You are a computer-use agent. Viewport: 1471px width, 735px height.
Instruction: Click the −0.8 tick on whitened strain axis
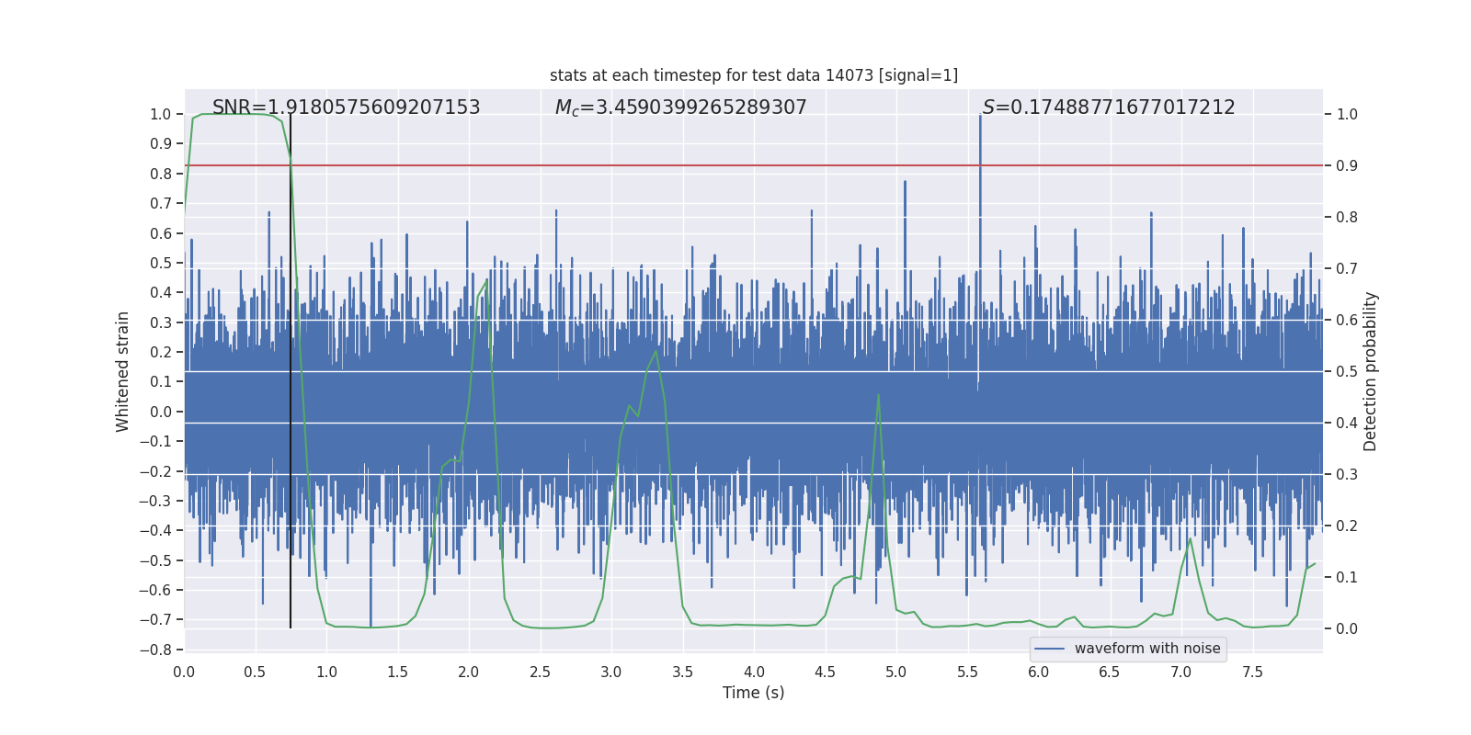coord(154,650)
